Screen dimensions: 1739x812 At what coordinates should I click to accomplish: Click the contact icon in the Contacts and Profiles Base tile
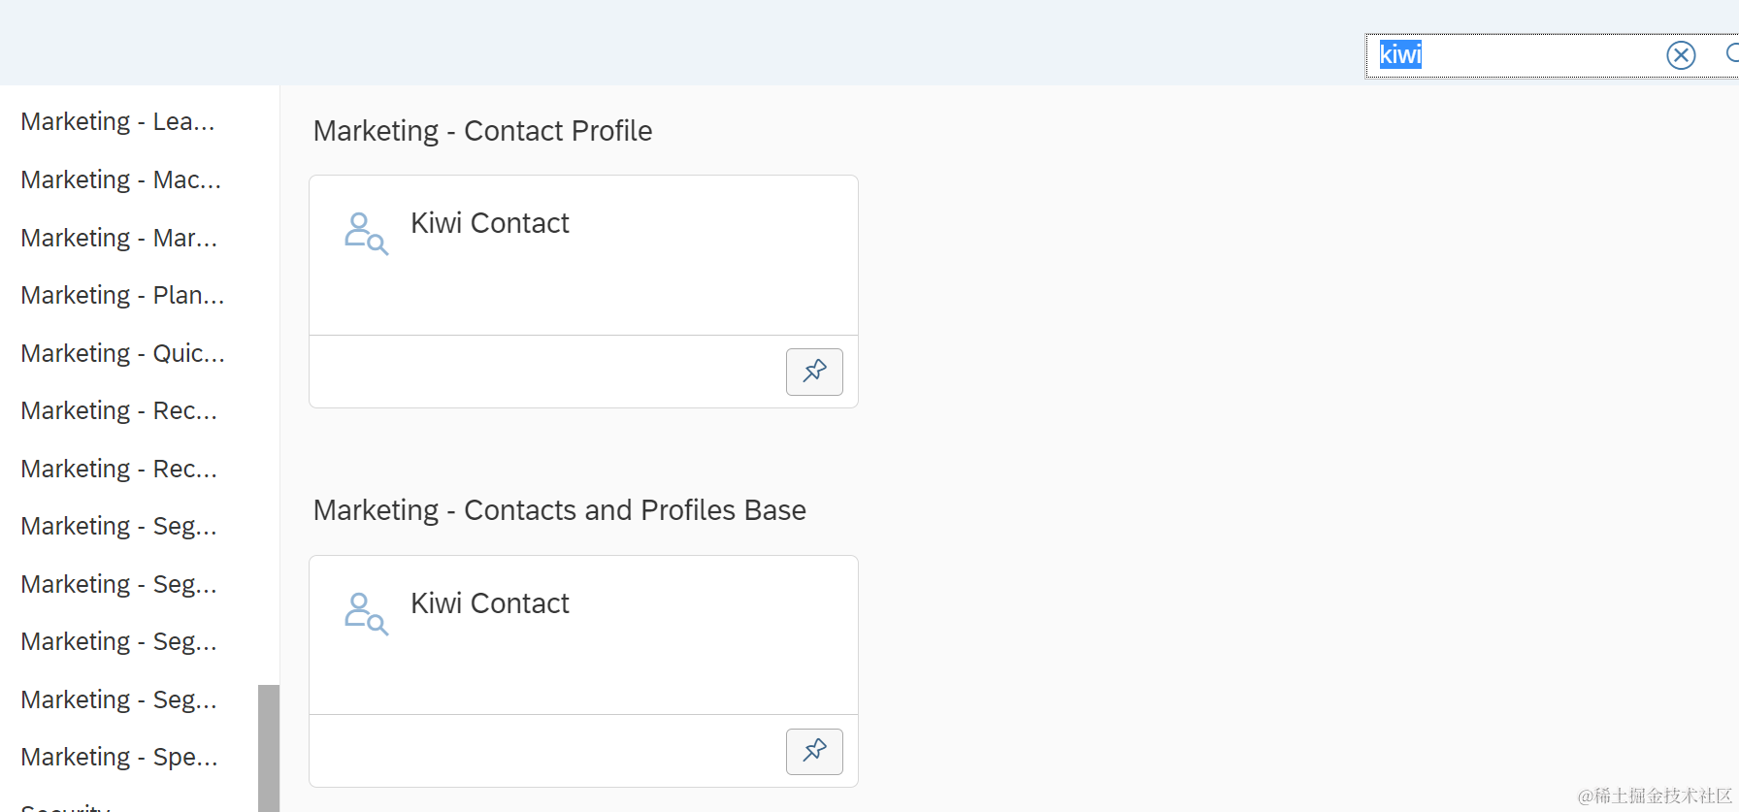366,614
